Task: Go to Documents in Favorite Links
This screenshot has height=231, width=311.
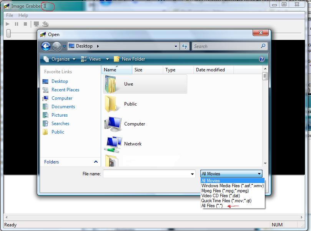Action: coord(63,107)
